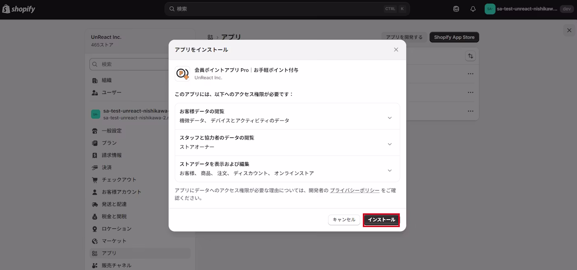Click the 発送と配達 truck icon
The height and width of the screenshot is (270, 577).
point(95,204)
